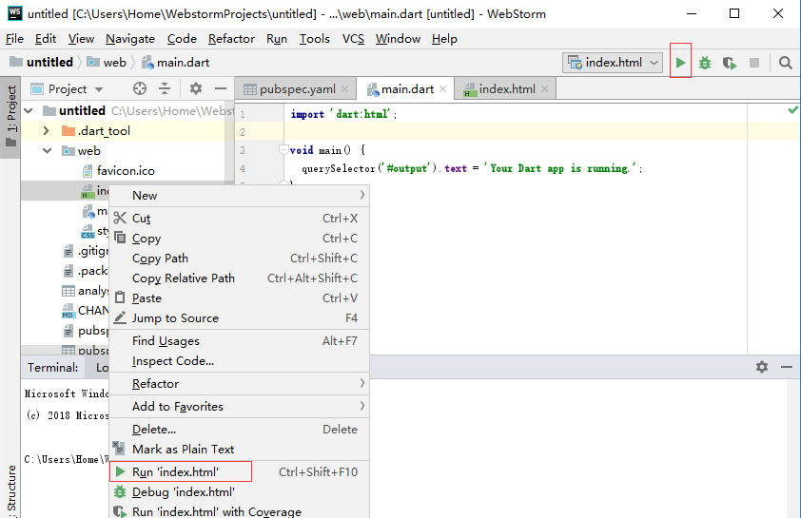
Task: Open the Edit menu
Action: [46, 39]
